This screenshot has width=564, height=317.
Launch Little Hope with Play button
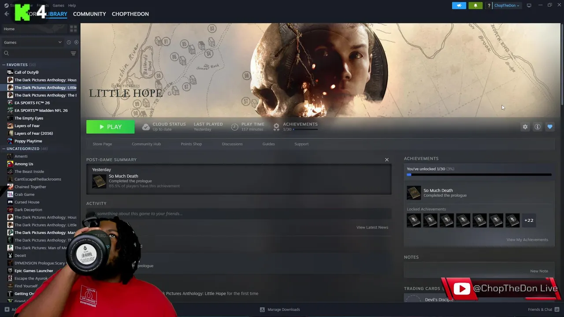[x=110, y=127]
